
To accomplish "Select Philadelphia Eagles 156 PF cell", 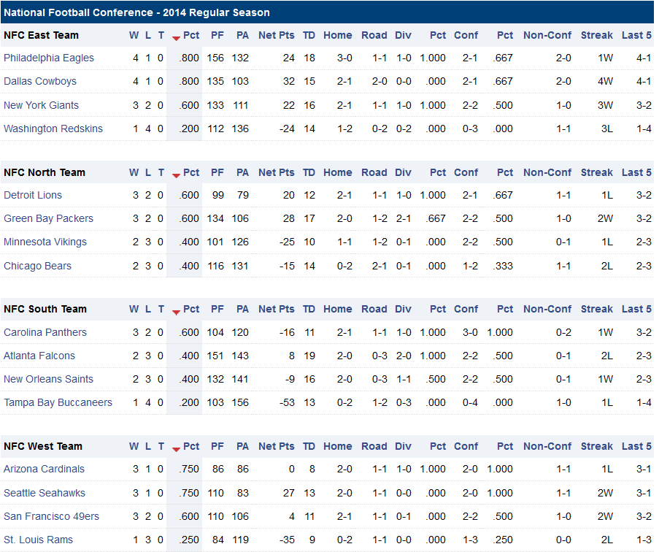I will 215,58.
